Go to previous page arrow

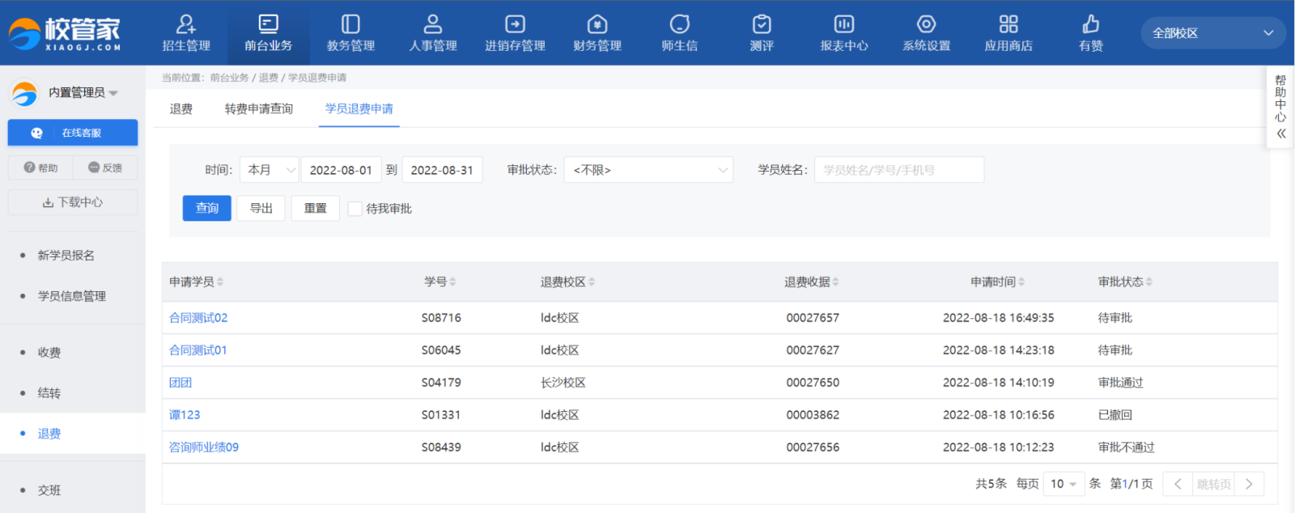(1178, 484)
